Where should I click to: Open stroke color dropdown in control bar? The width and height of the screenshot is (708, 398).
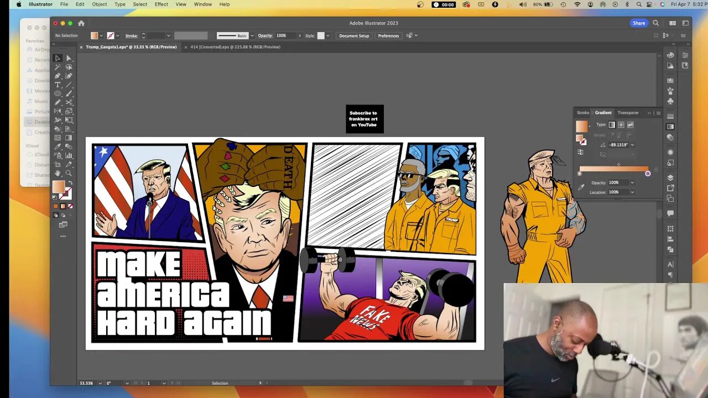(x=117, y=35)
